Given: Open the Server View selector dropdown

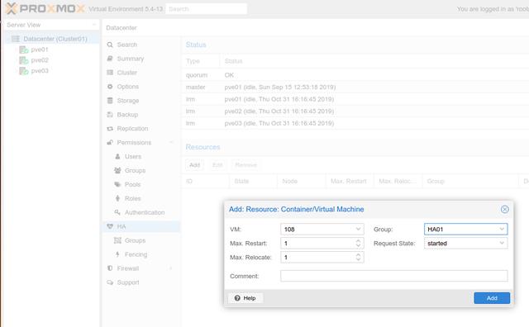Looking at the screenshot, I should point(93,25).
